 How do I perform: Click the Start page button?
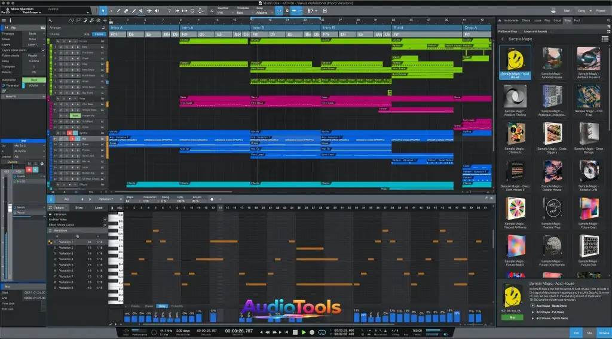[567, 11]
